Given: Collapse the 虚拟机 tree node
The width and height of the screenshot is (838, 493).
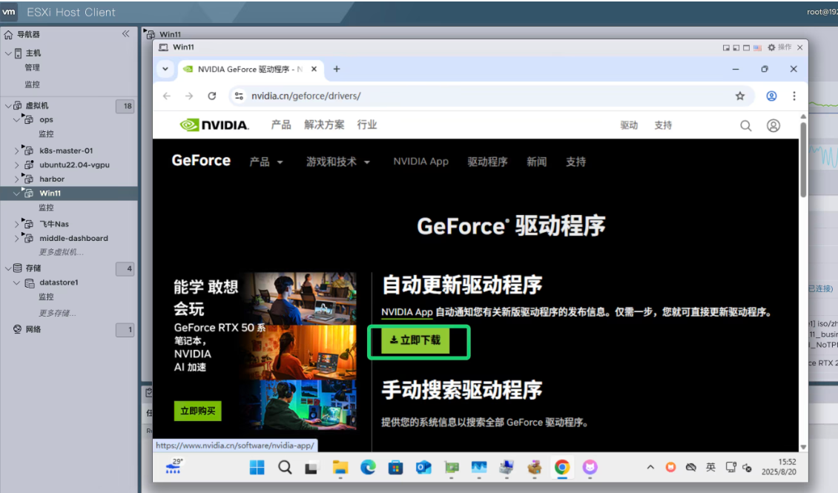Looking at the screenshot, I should (8, 106).
